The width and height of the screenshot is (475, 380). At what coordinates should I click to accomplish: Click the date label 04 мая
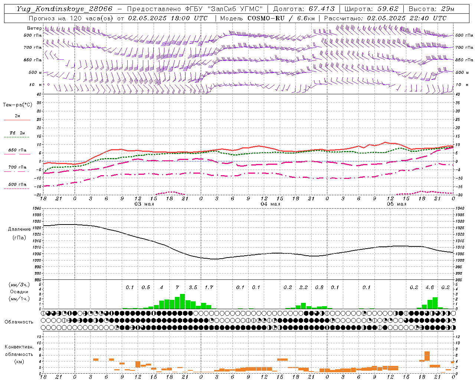(x=270, y=204)
